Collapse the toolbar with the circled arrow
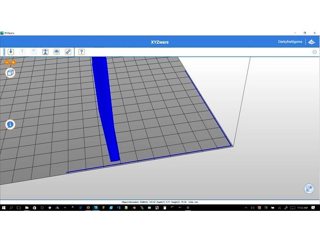 click(x=314, y=52)
